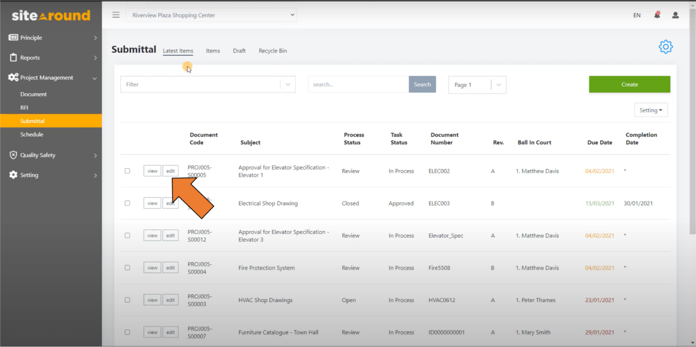Edit the HVAC Shop Drawings submittal
Image resolution: width=696 pixels, height=347 pixels.
[x=171, y=300]
